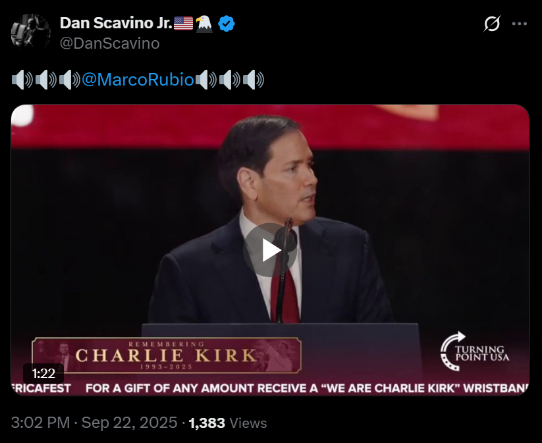
Task: Click the @DanScavino handle
Action: 109,43
